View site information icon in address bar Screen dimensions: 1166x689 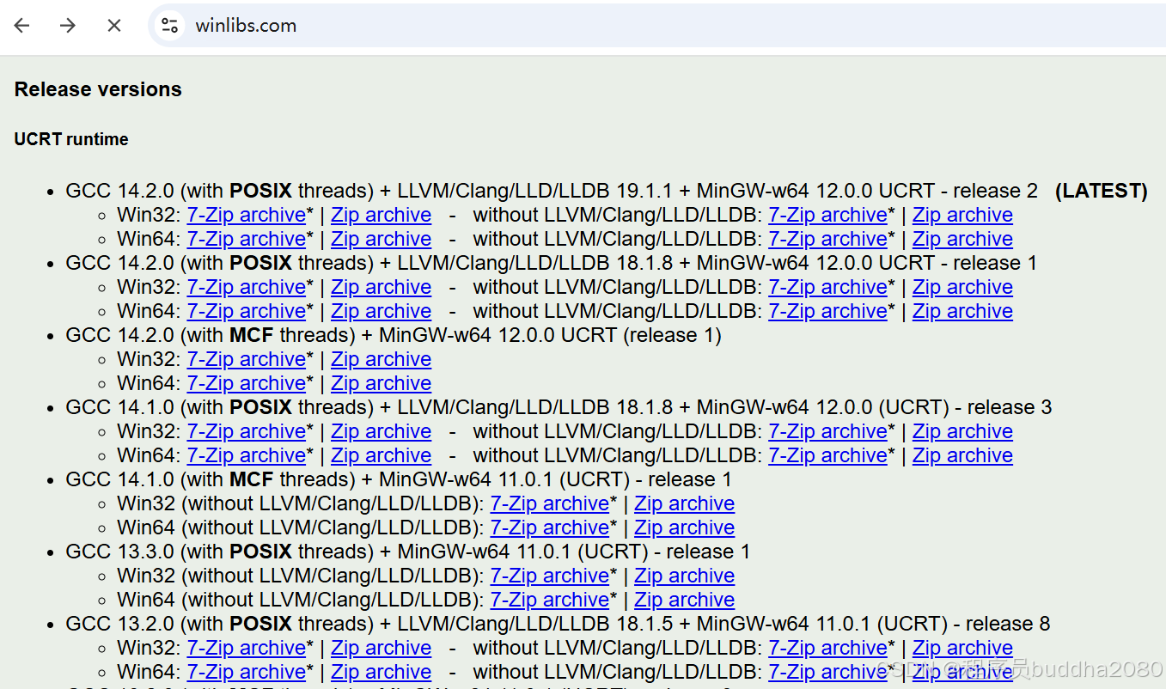170,26
